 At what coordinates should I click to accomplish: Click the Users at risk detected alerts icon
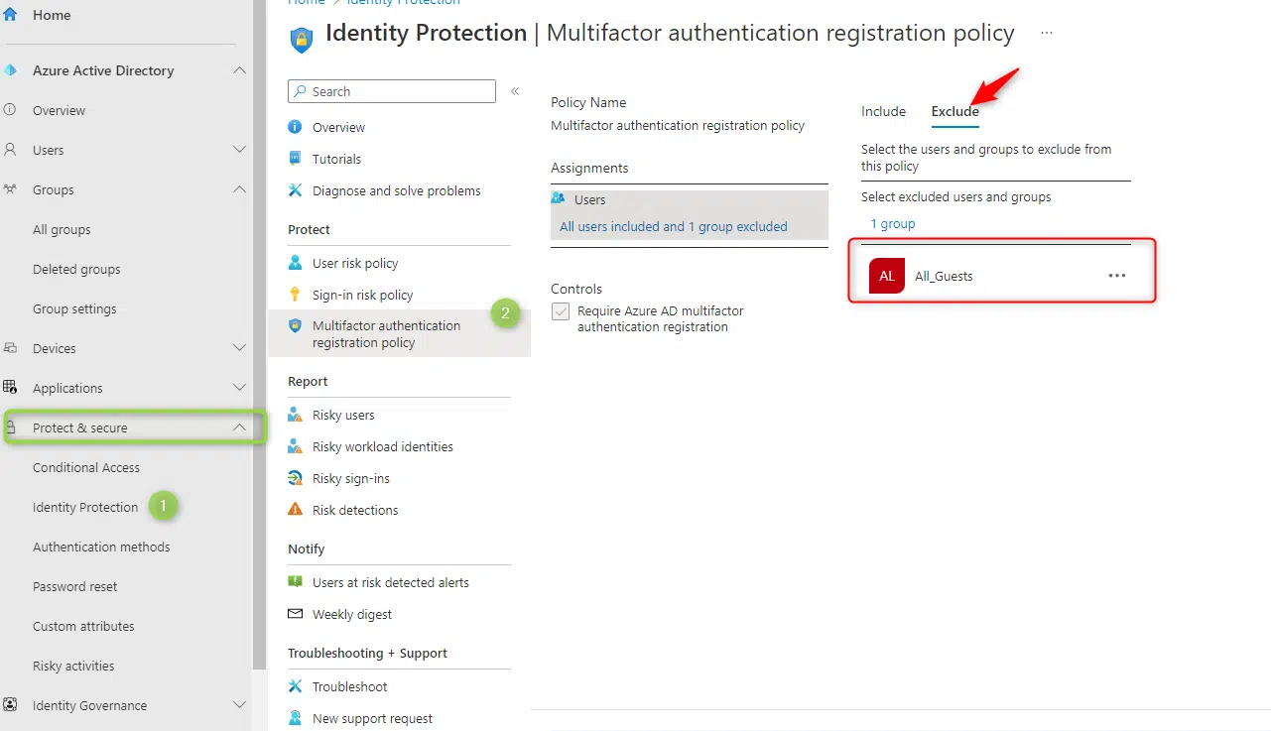point(295,582)
